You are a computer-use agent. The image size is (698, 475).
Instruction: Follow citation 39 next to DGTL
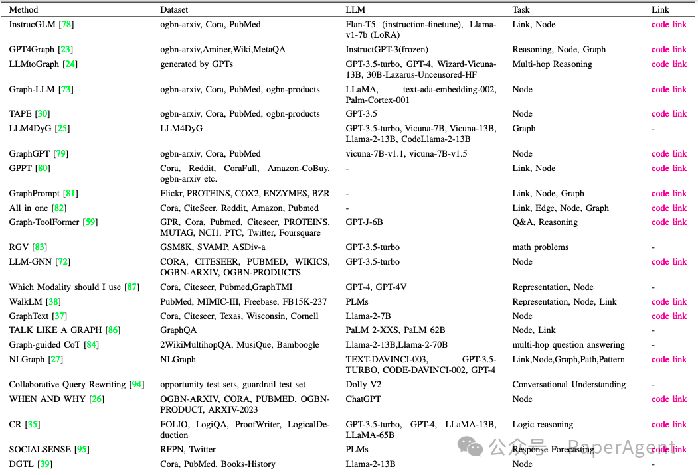(x=44, y=464)
